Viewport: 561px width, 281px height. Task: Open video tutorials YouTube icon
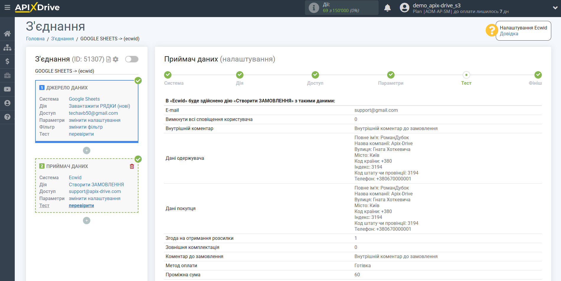click(x=7, y=89)
